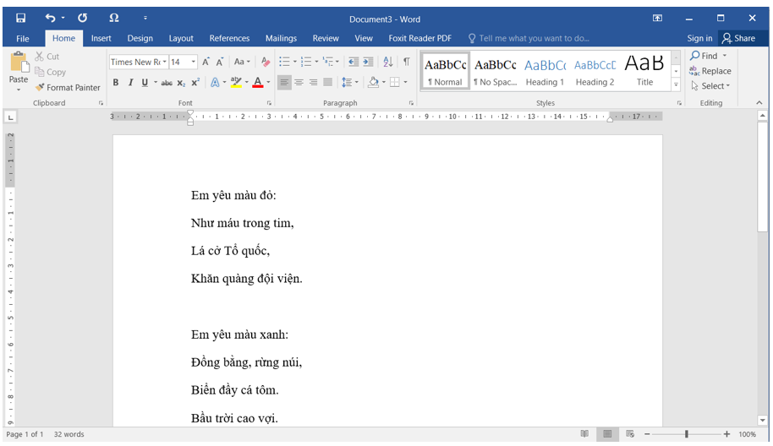
Task: Decrease the paragraph indent
Action: 353,62
